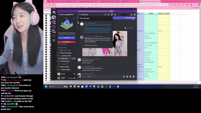
Task: Click Add a Server plus icon
Action: (54, 36)
